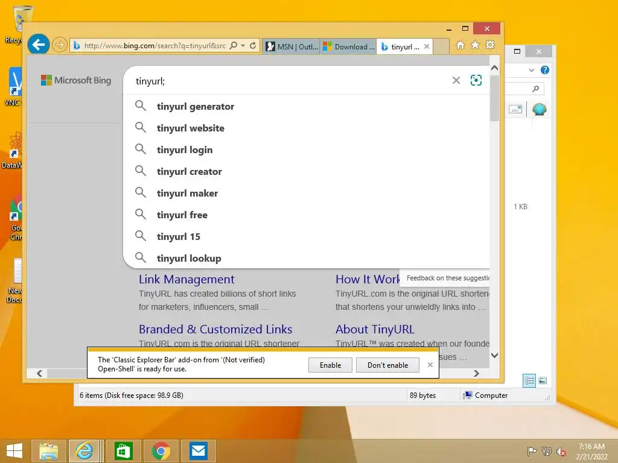Click the forward navigation arrow

[60, 45]
